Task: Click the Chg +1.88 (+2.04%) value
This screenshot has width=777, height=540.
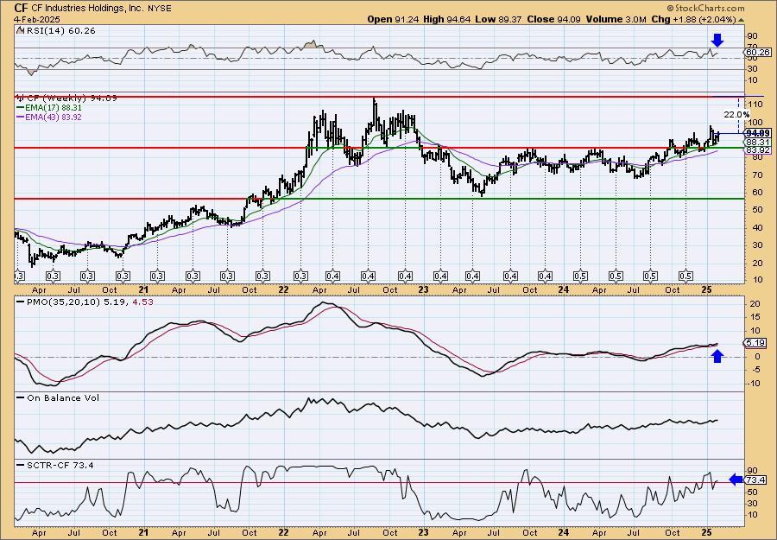Action: pos(693,19)
